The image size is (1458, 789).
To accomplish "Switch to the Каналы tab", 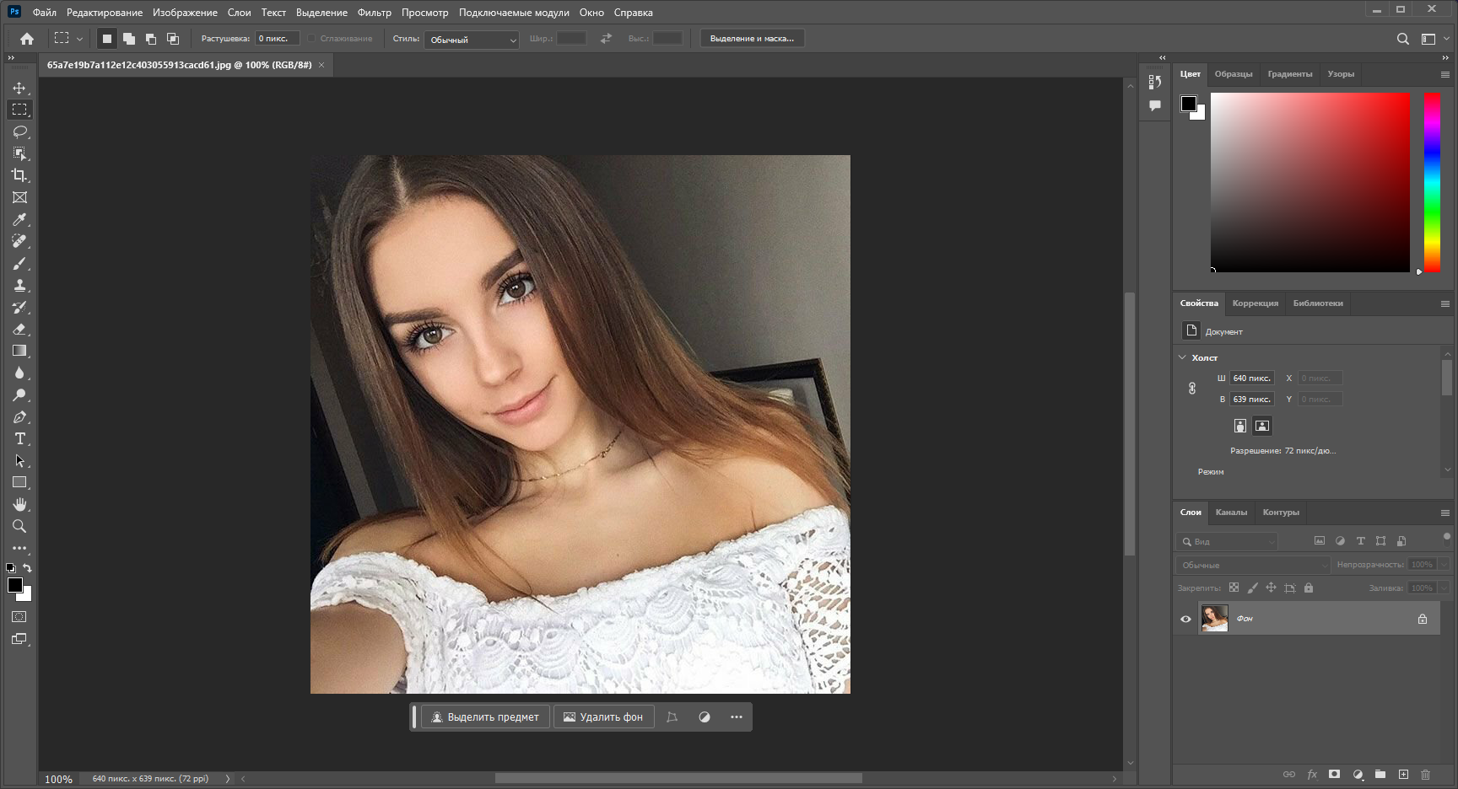I will 1231,513.
